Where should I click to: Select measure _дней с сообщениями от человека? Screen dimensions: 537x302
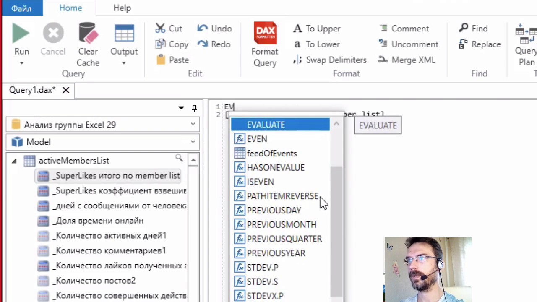coord(112,206)
